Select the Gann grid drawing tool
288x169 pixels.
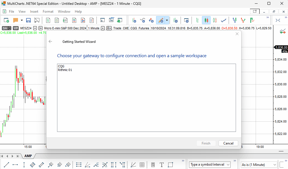(x=142, y=164)
